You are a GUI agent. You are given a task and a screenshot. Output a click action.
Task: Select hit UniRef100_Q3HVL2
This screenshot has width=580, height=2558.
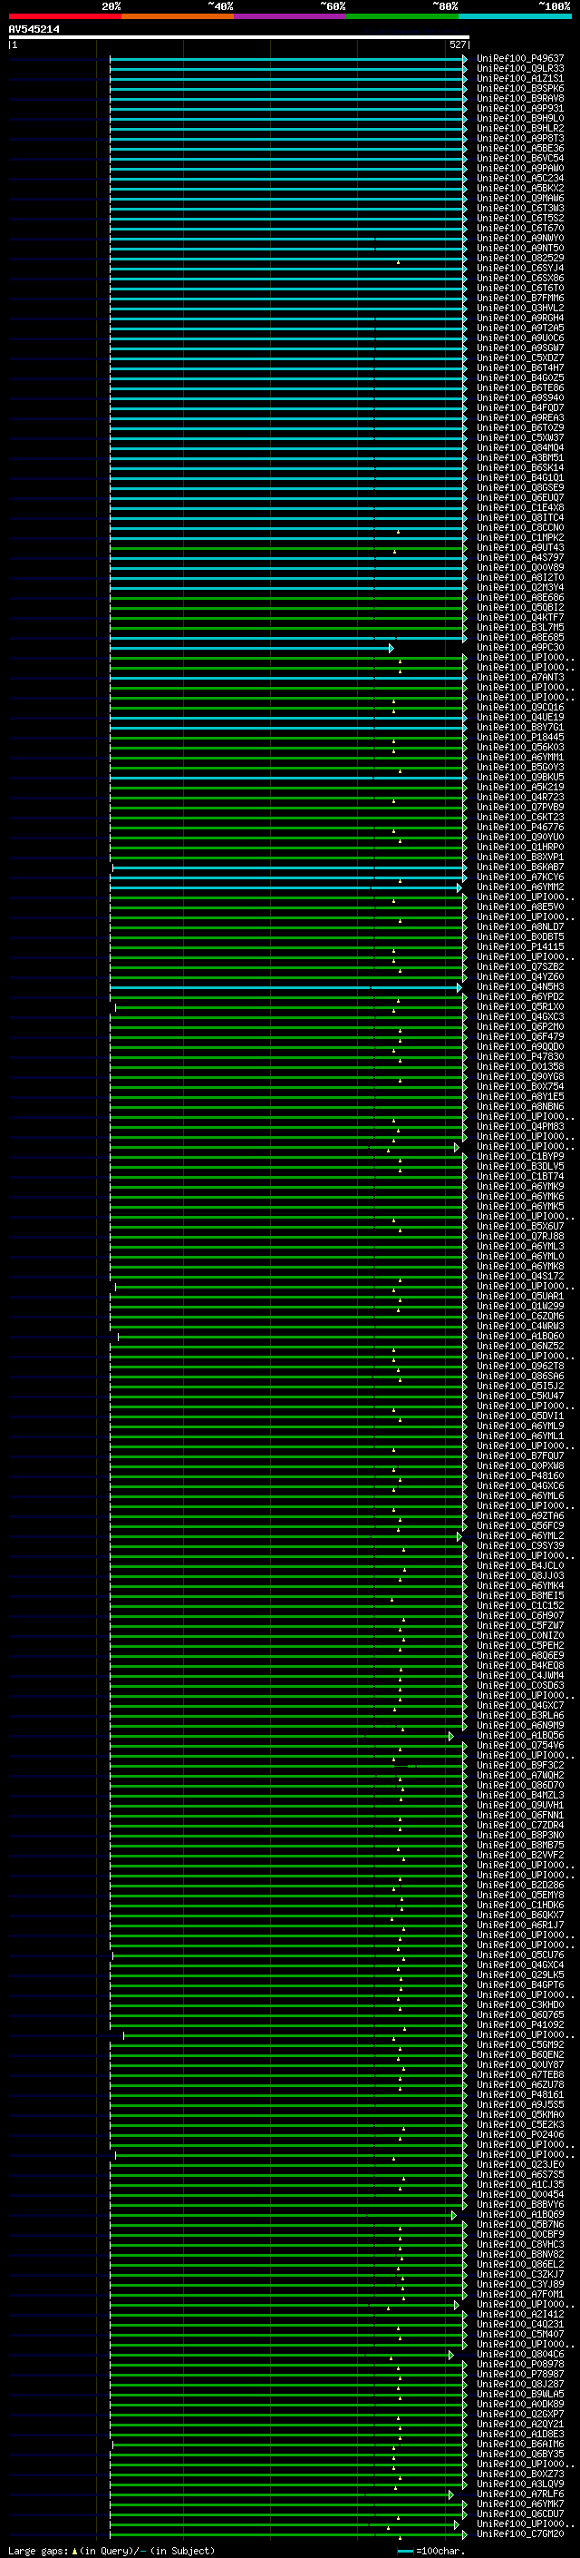(x=519, y=308)
